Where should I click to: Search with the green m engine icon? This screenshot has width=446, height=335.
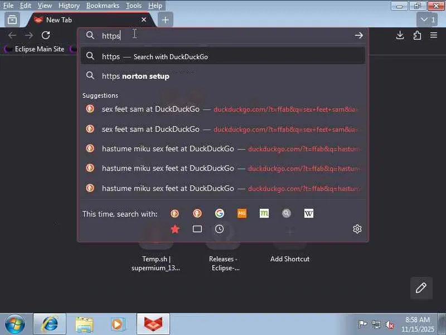click(x=264, y=213)
